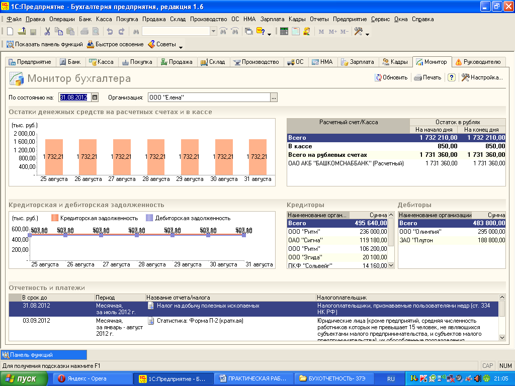Viewport: 515px width, 386px height.
Task: Click the Find previous binoculars icon
Action: click(235, 32)
